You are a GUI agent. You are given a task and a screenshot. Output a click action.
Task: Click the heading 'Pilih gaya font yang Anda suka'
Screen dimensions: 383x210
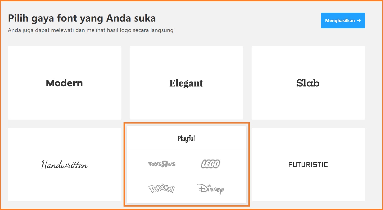(x=82, y=18)
